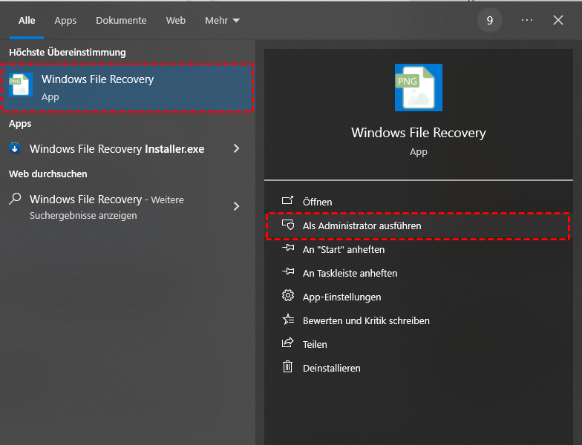
Task: Click Öffnen to open the app
Action: [x=419, y=202]
